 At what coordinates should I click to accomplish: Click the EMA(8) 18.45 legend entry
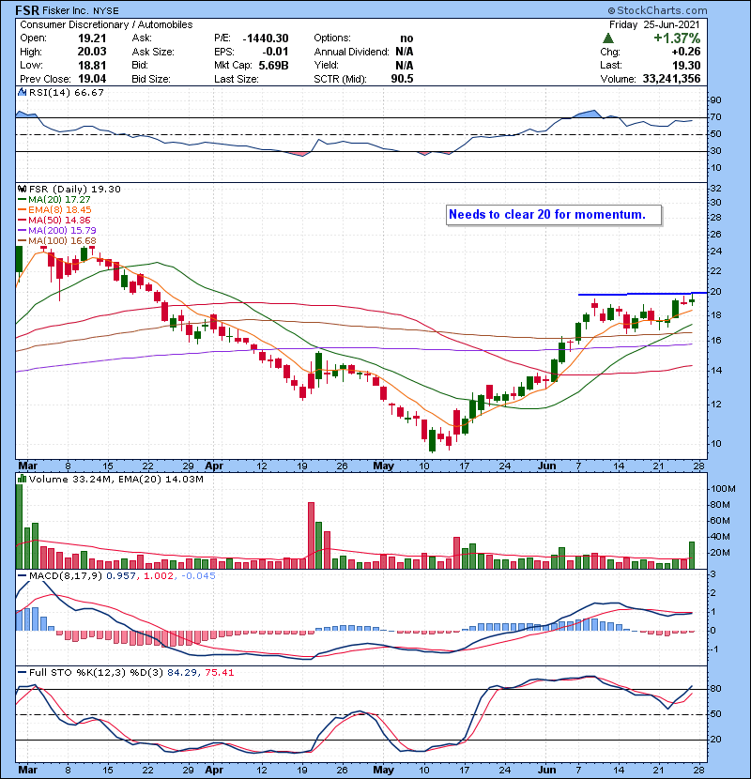click(x=54, y=209)
